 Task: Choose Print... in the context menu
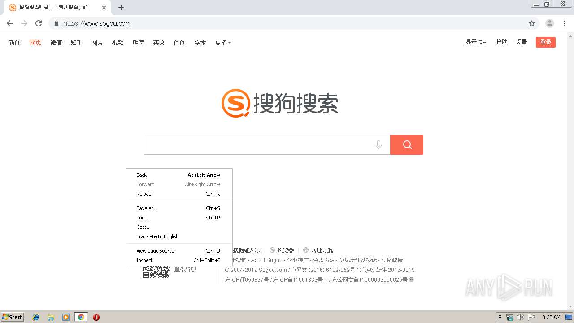[x=179, y=218]
